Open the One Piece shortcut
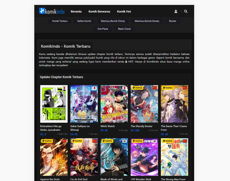 coord(103,29)
